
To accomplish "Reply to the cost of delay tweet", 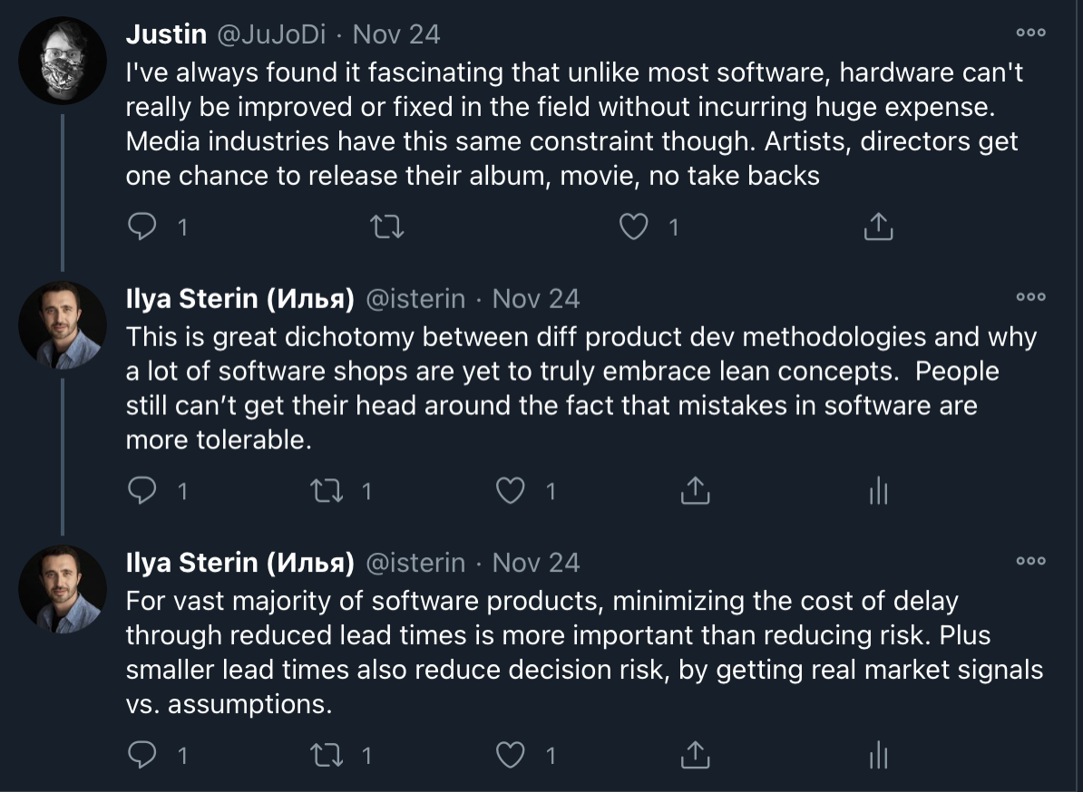I will (142, 755).
